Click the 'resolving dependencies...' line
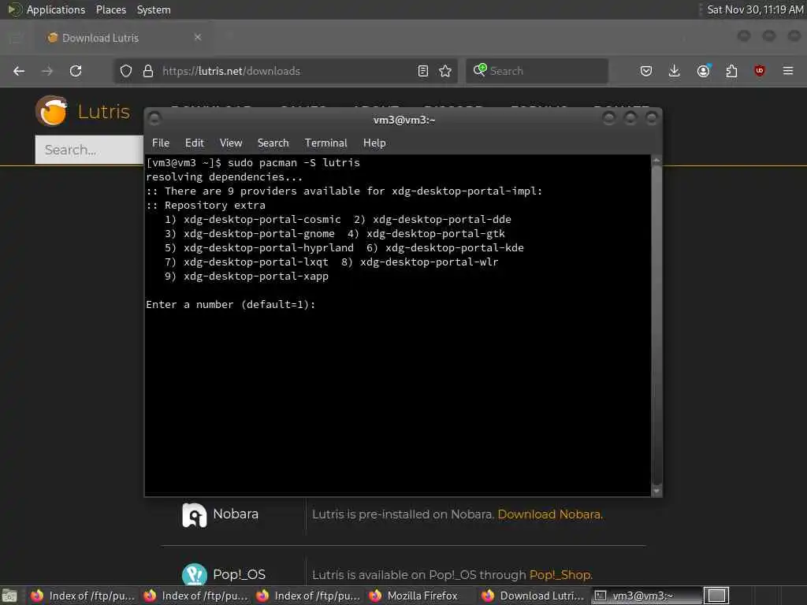The height and width of the screenshot is (605, 807). coord(224,177)
